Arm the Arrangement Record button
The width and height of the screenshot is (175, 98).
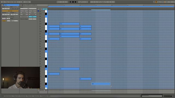(75, 2)
